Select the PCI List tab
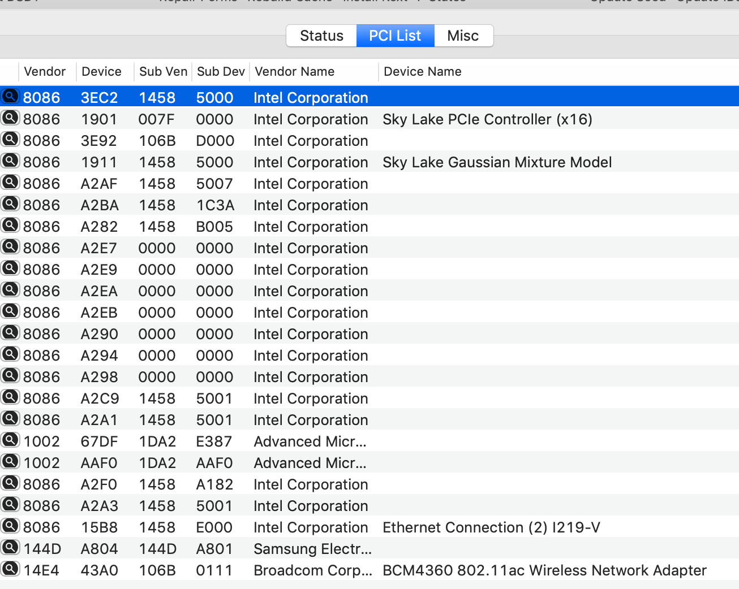This screenshot has height=589, width=739. tap(395, 36)
